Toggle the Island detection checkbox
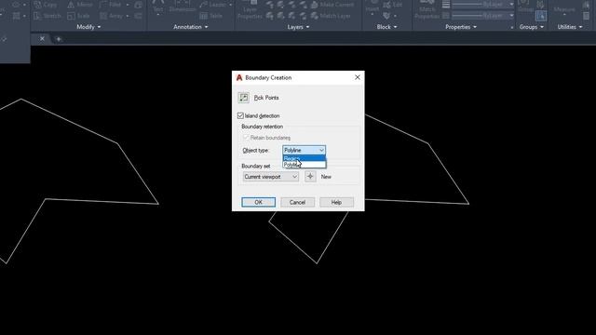Screen dimensions: 596x335 [240, 115]
